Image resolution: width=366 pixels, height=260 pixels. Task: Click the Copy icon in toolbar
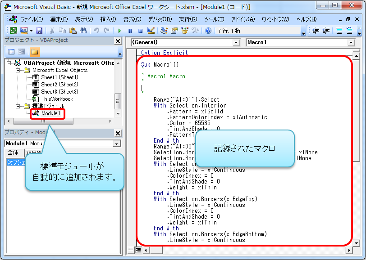point(62,31)
